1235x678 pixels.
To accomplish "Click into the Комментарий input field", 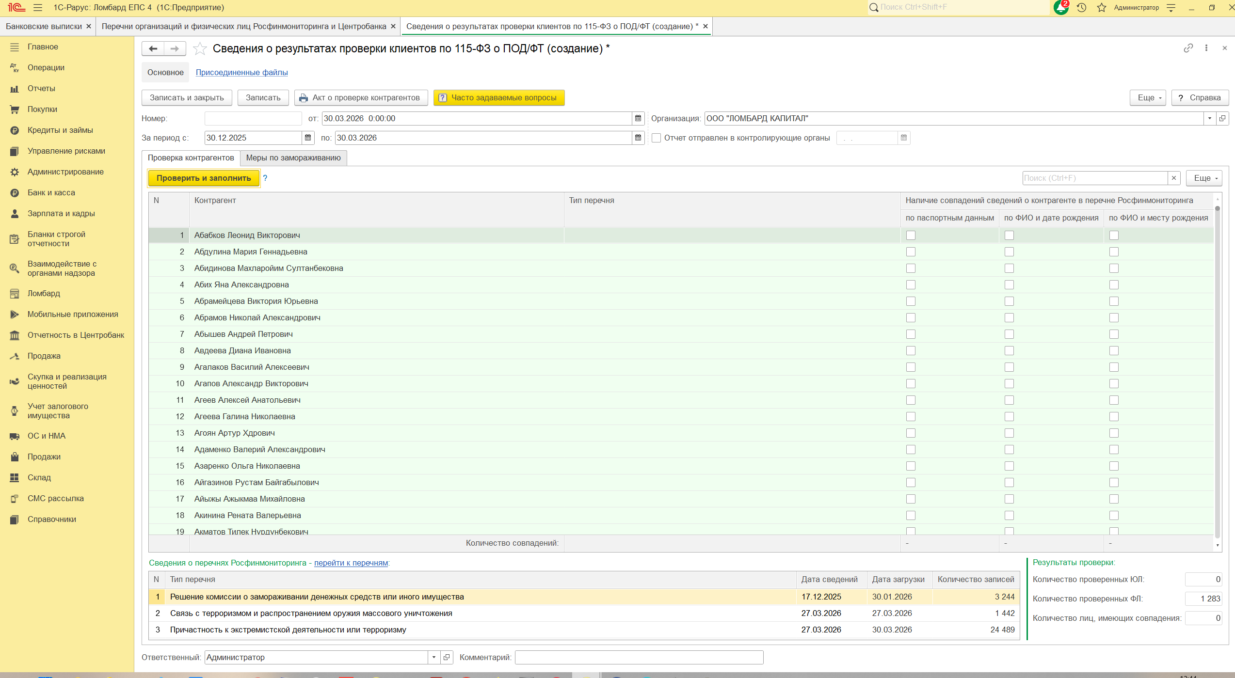I will click(x=639, y=657).
